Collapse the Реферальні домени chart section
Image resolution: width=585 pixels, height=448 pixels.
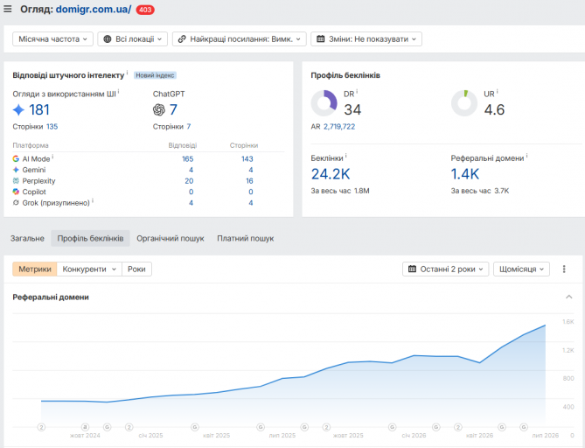[x=569, y=297]
